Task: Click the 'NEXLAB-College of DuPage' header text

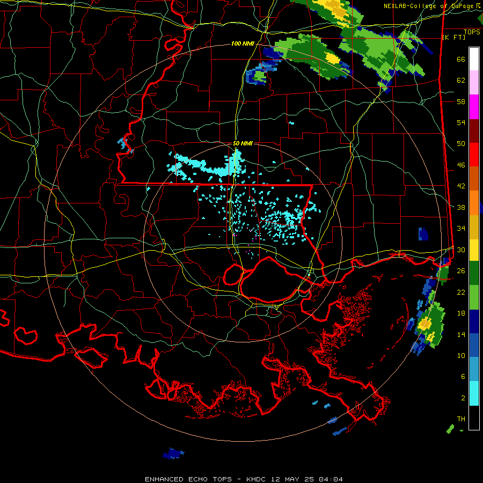Action: pos(429,6)
